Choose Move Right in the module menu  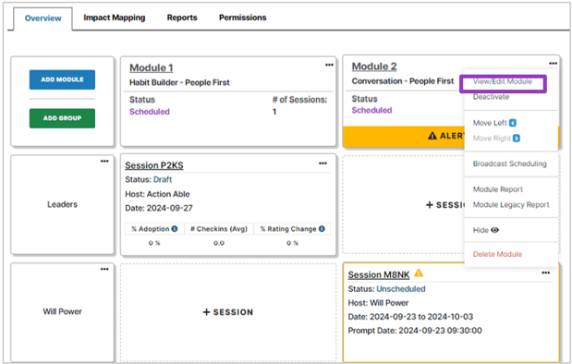pos(496,139)
